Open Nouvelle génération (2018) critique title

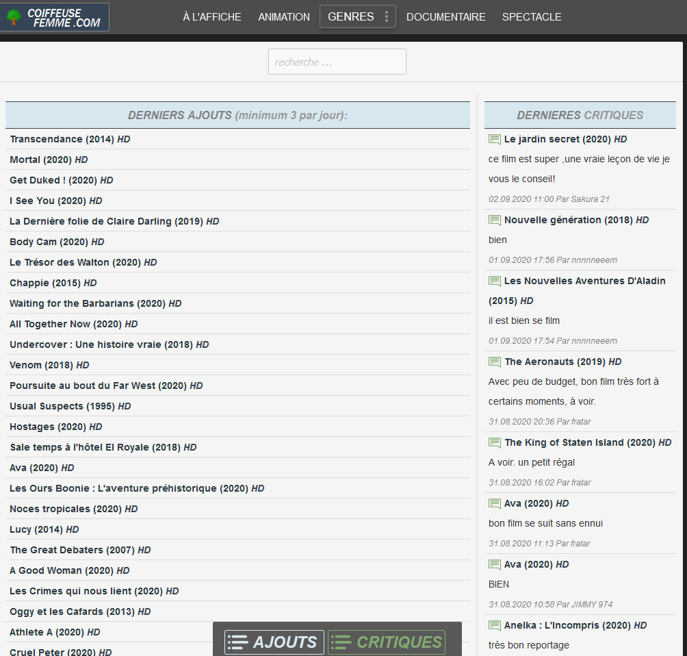tap(576, 220)
